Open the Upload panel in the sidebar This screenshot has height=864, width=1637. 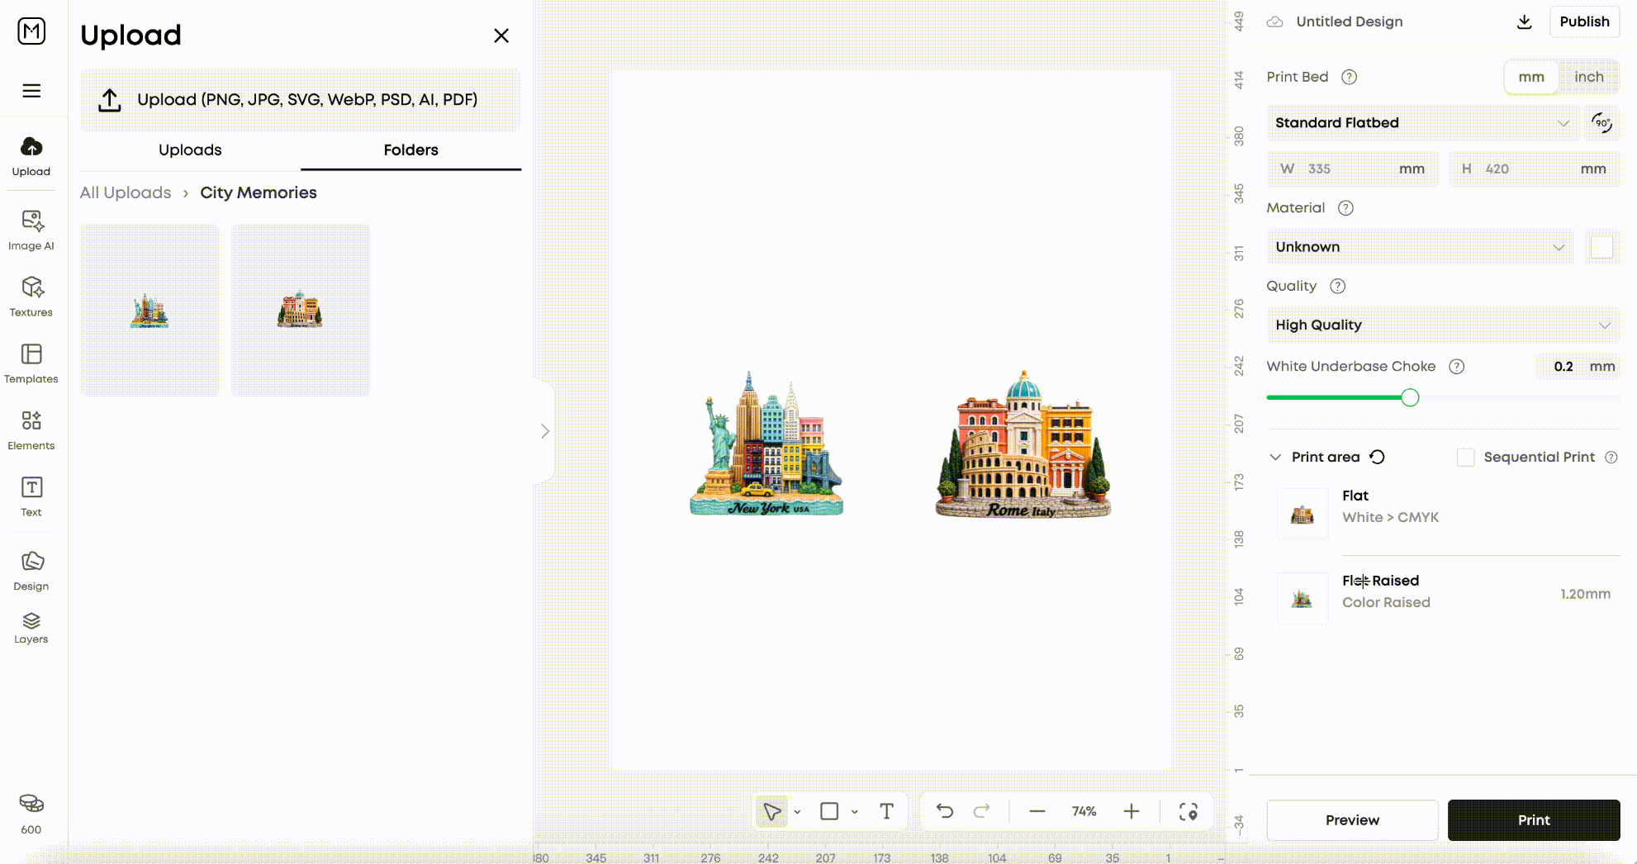[31, 156]
